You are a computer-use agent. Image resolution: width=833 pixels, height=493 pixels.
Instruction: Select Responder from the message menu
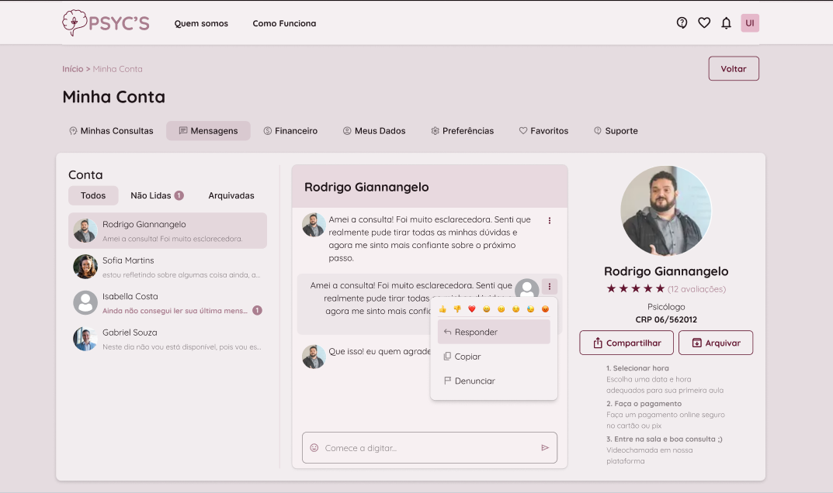pos(494,332)
